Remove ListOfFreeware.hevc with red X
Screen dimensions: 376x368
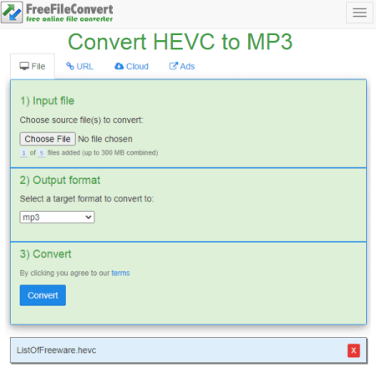pyautogui.click(x=353, y=350)
